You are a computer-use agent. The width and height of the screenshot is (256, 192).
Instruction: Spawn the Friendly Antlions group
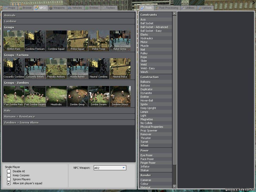coord(56,68)
